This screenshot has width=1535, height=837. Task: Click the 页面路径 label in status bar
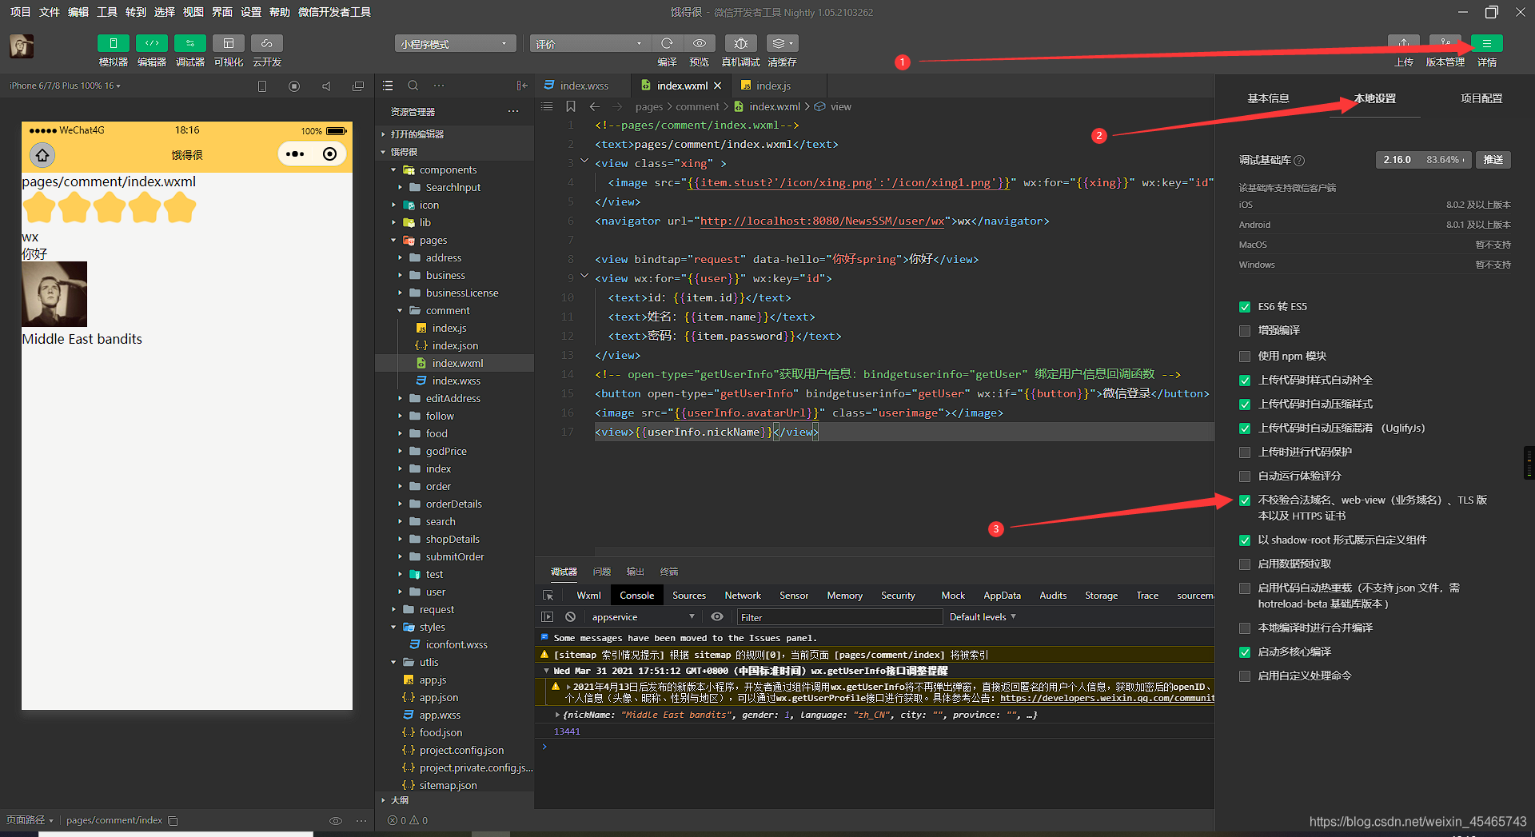(26, 820)
